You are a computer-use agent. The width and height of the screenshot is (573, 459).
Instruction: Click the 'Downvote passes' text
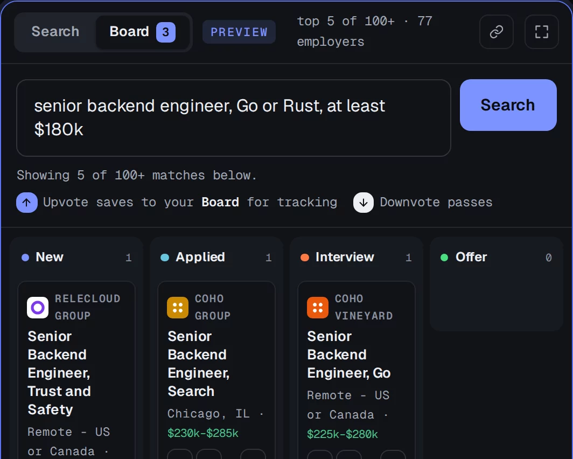point(436,203)
